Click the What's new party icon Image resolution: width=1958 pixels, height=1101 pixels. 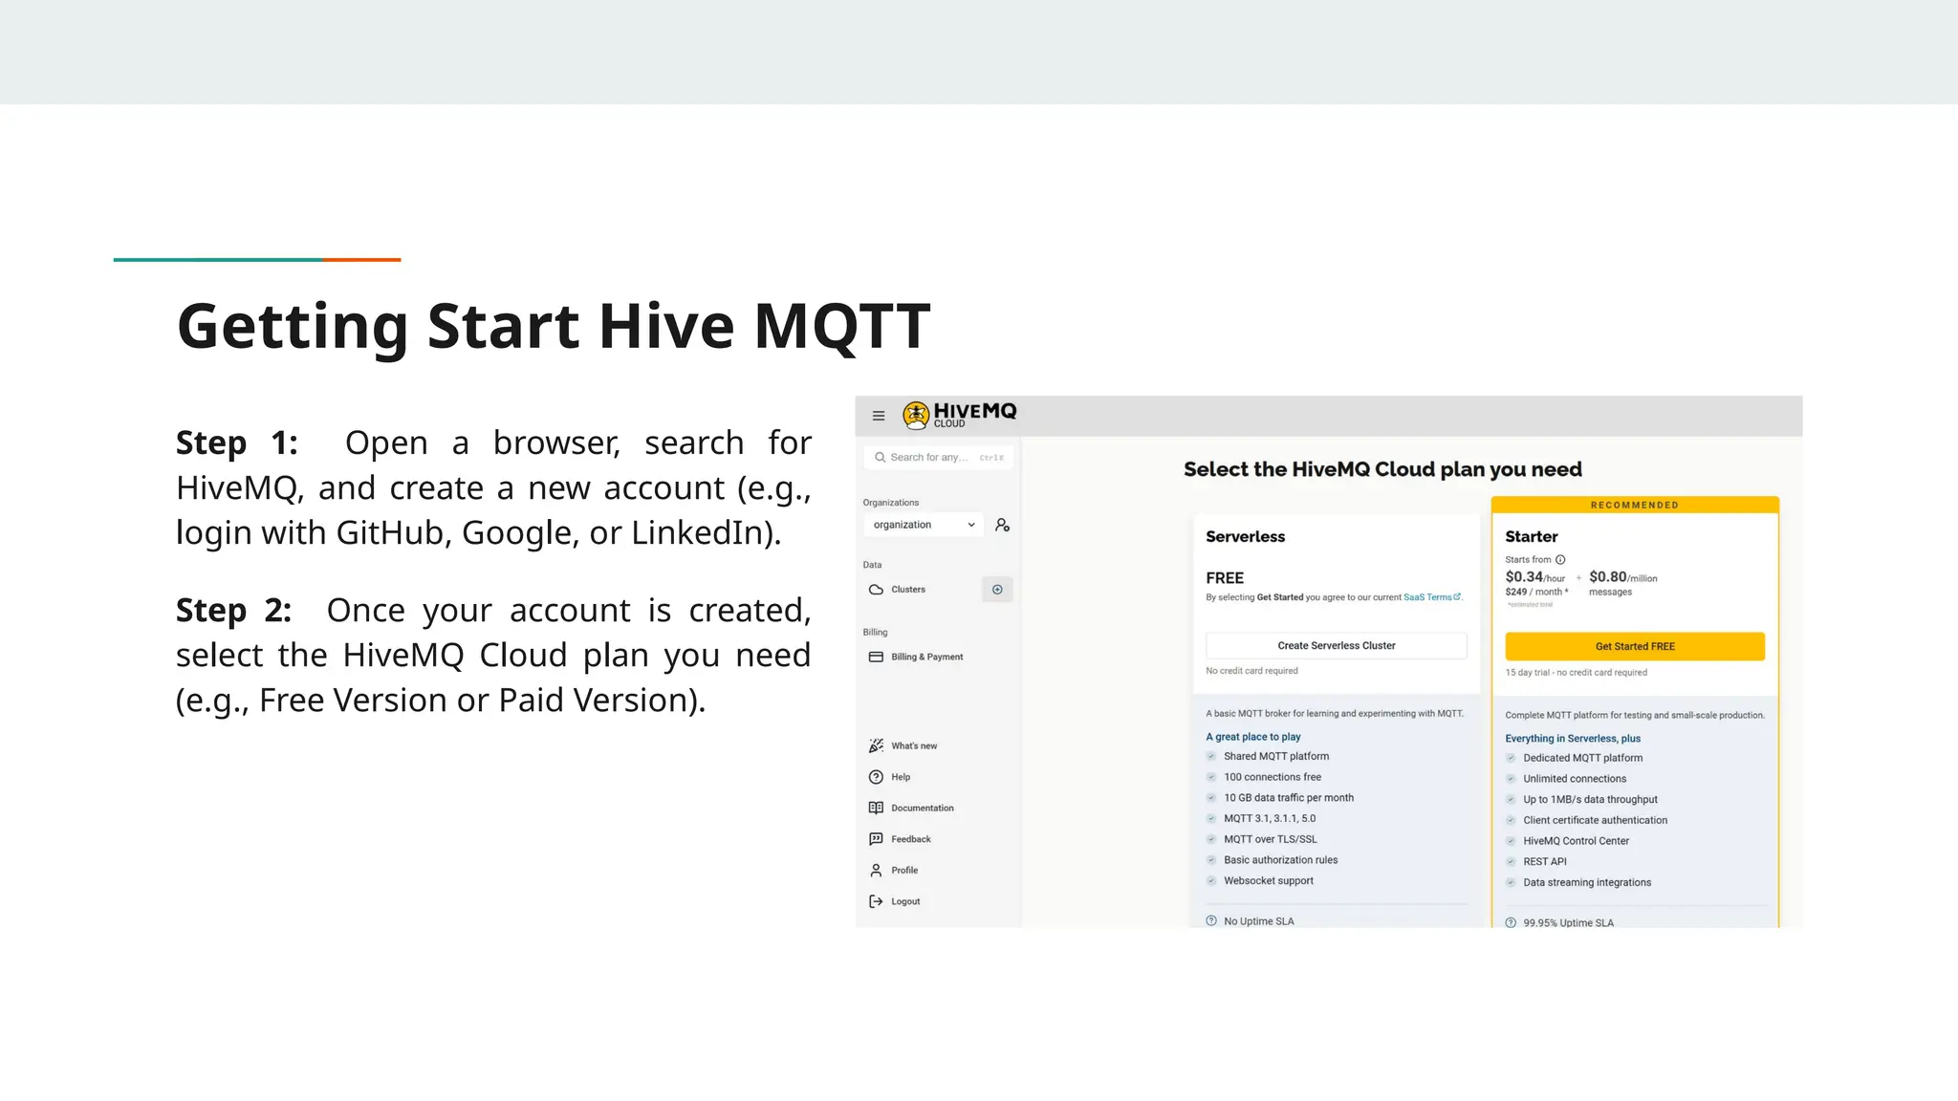pos(876,745)
